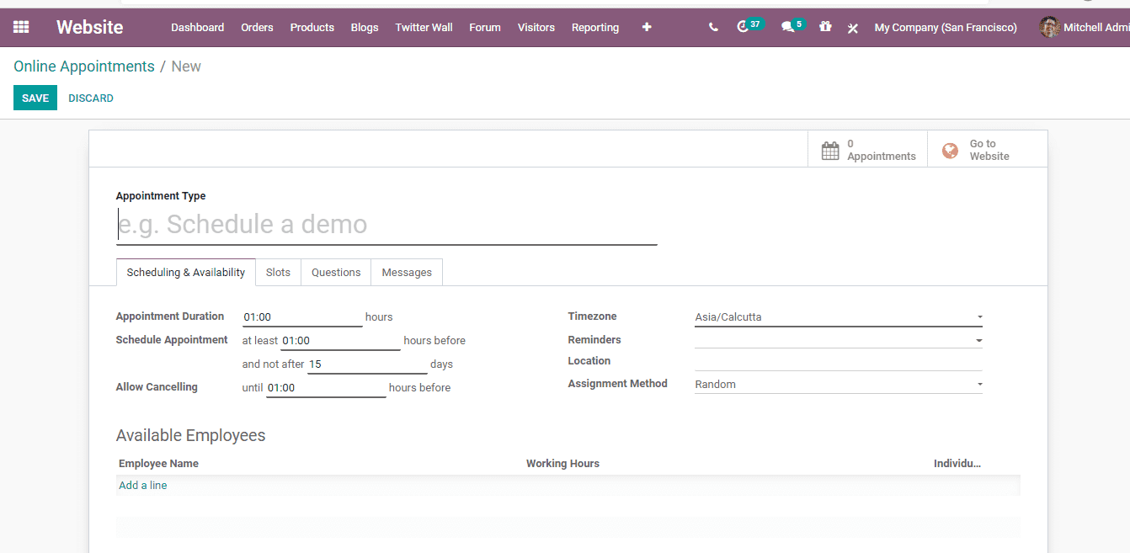The width and height of the screenshot is (1130, 553).
Task: Click the gift icon in top bar
Action: click(x=825, y=27)
